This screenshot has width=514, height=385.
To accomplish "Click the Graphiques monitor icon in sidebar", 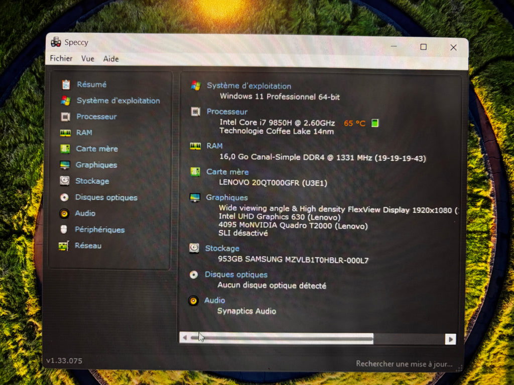I will [65, 164].
